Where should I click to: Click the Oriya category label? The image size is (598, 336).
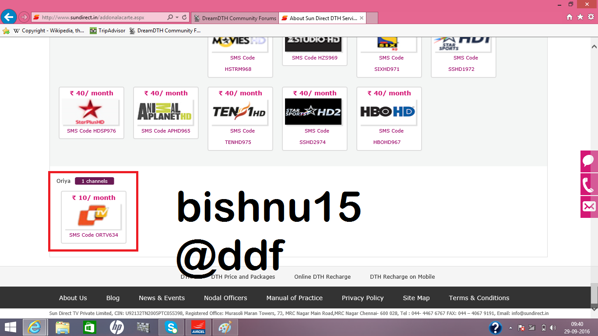pos(63,181)
